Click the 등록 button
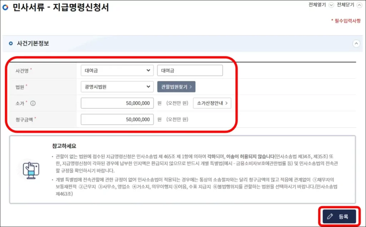This screenshot has width=366, height=227. (340, 217)
